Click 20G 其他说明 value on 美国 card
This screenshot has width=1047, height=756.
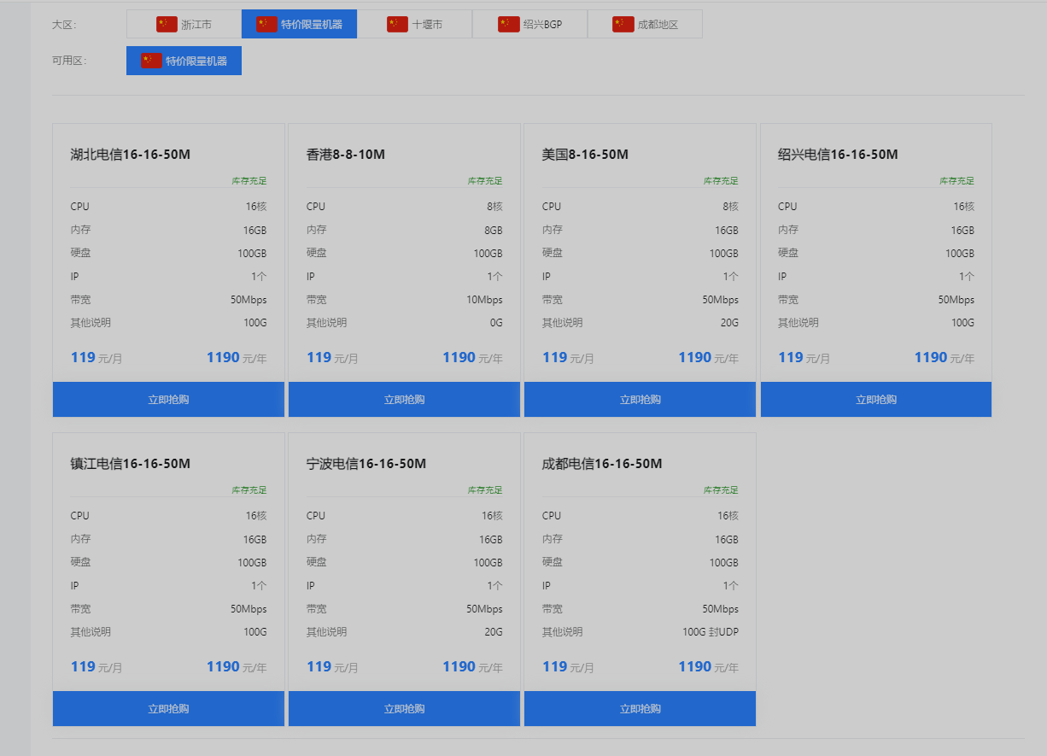click(x=729, y=323)
